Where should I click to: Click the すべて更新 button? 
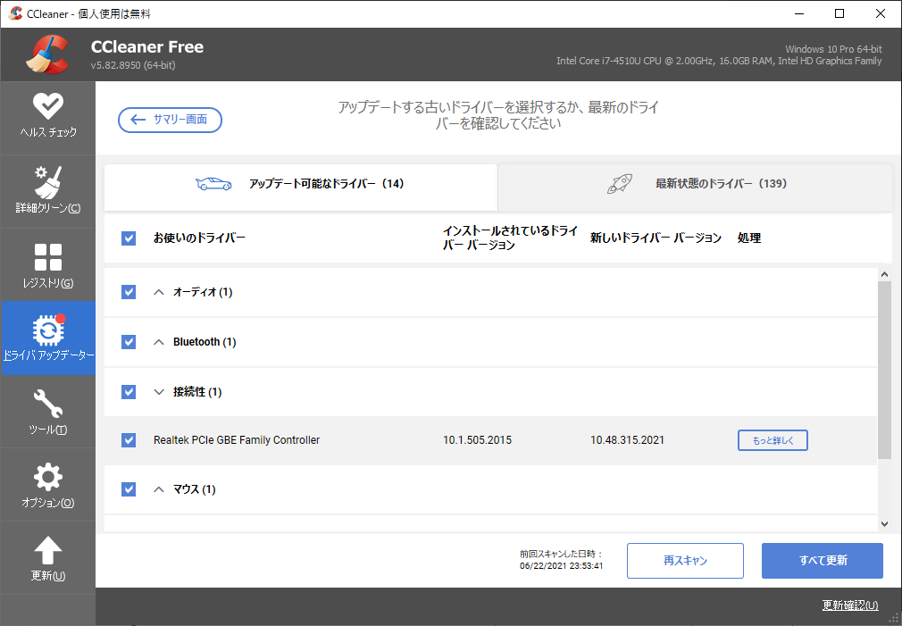click(x=822, y=560)
